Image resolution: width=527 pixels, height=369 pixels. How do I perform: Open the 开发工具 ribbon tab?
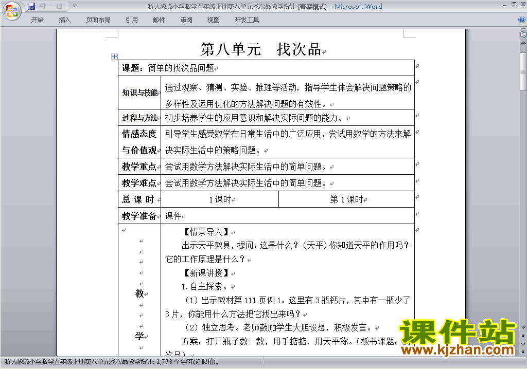(x=247, y=20)
